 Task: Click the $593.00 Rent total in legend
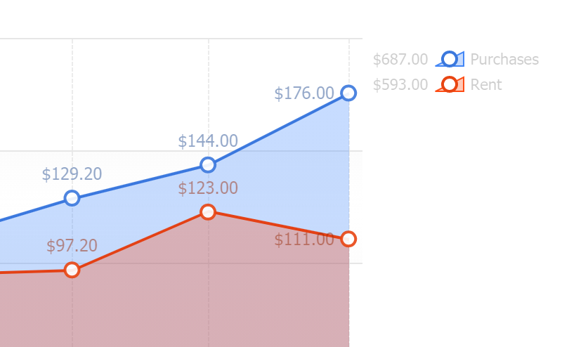click(400, 85)
